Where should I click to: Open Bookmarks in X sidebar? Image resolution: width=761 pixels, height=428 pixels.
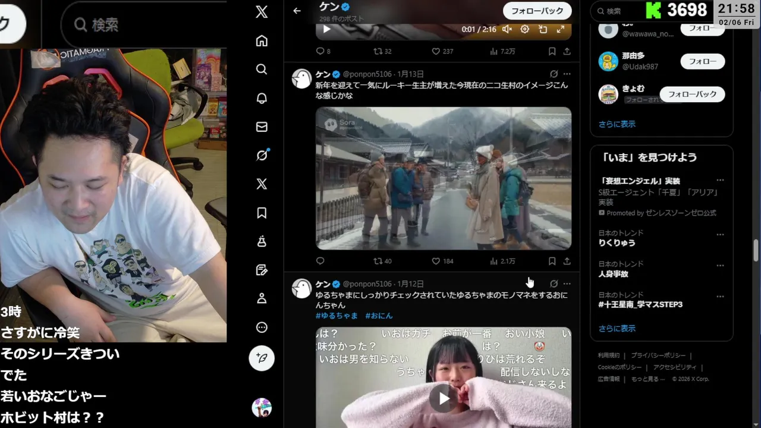click(x=262, y=213)
